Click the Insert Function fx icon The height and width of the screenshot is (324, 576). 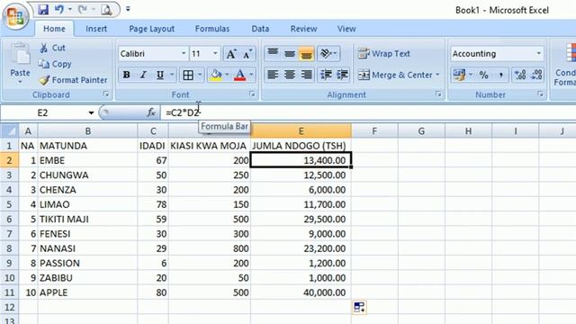pos(151,112)
